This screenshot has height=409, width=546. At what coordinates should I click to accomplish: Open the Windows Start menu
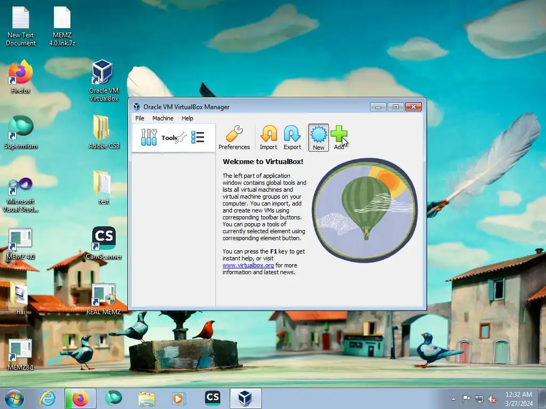pyautogui.click(x=14, y=398)
